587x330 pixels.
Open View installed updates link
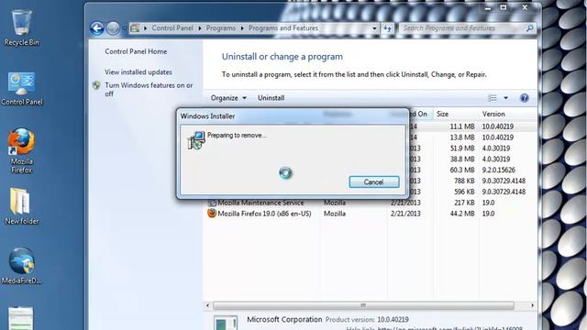pos(138,71)
